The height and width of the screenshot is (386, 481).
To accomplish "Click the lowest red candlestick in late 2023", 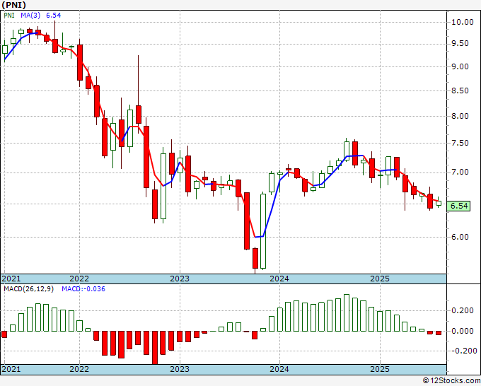I will pyautogui.click(x=255, y=258).
